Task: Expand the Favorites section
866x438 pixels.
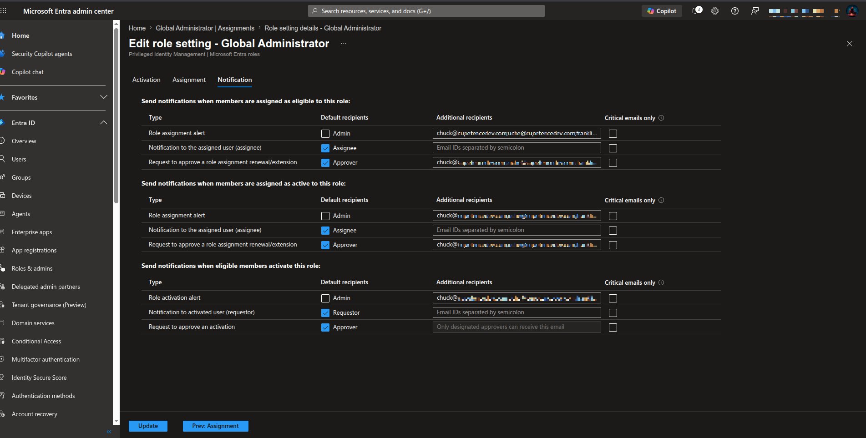Action: tap(103, 97)
